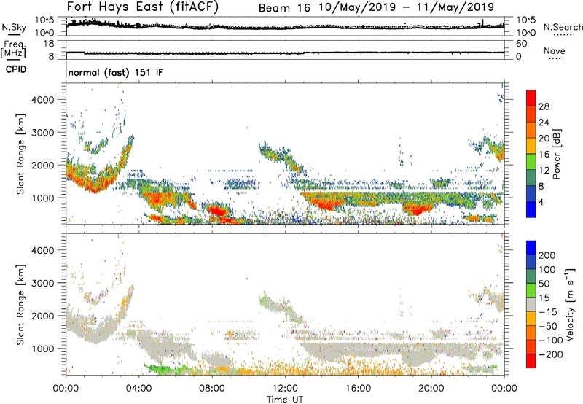The height and width of the screenshot is (404, 583).
Task: Click the "CPID" row label
Action: tap(16, 69)
